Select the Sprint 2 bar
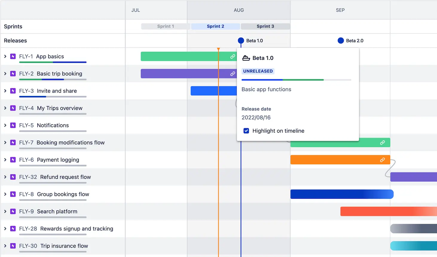 click(x=216, y=26)
